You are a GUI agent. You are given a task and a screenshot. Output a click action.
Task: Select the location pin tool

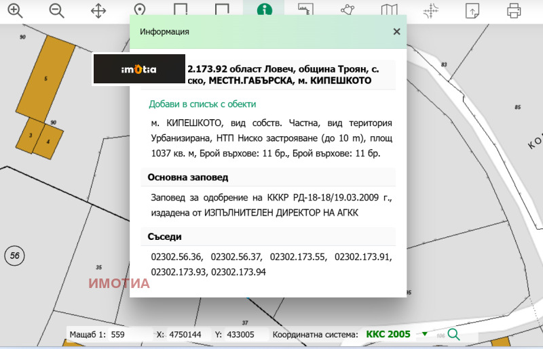[x=140, y=10]
